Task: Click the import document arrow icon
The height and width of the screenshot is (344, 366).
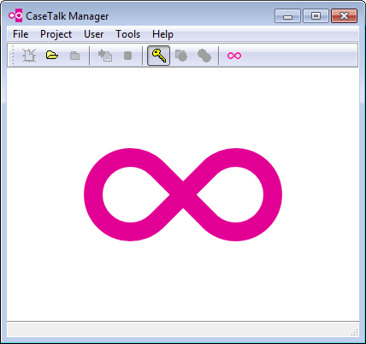Action: 105,55
